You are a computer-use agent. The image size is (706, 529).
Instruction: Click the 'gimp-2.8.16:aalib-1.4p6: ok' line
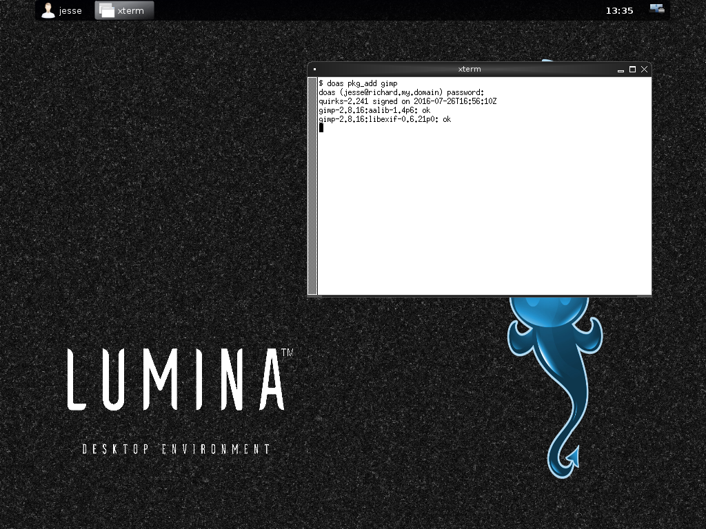(x=374, y=110)
